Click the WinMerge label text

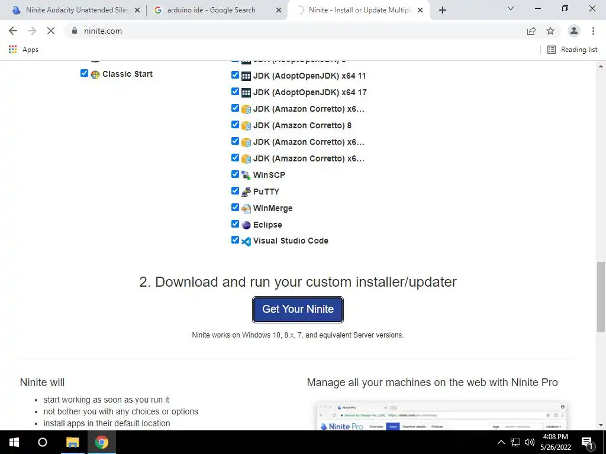(273, 209)
